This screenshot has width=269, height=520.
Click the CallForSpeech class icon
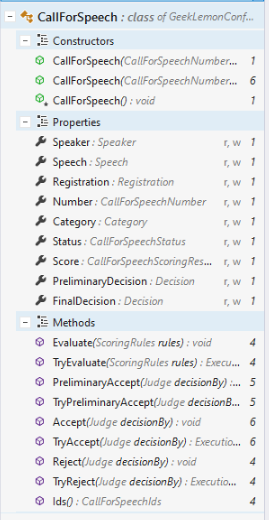tap(27, 17)
